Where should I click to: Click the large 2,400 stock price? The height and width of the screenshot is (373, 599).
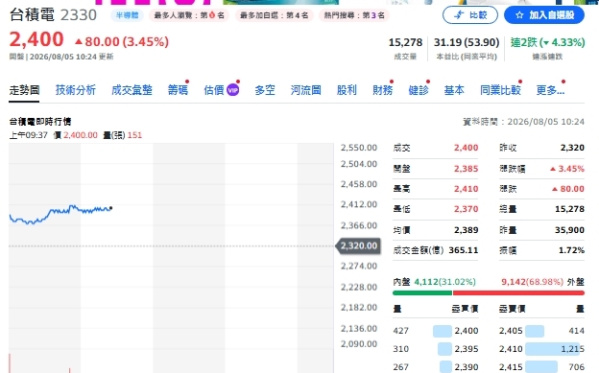click(x=36, y=39)
